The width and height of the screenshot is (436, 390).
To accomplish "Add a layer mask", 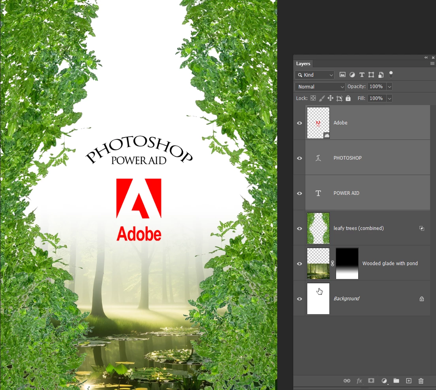I will [371, 381].
